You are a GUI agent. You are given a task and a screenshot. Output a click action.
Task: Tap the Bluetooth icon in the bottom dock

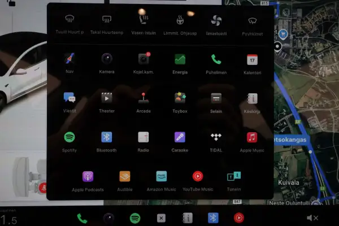click(x=213, y=218)
